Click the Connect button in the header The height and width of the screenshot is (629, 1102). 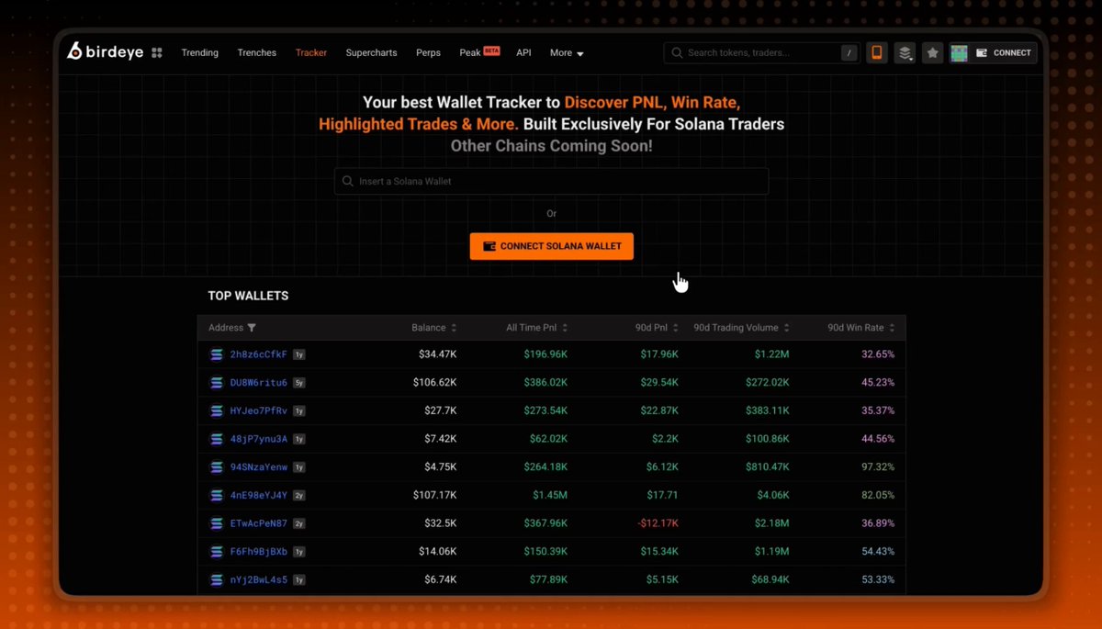(x=1004, y=53)
